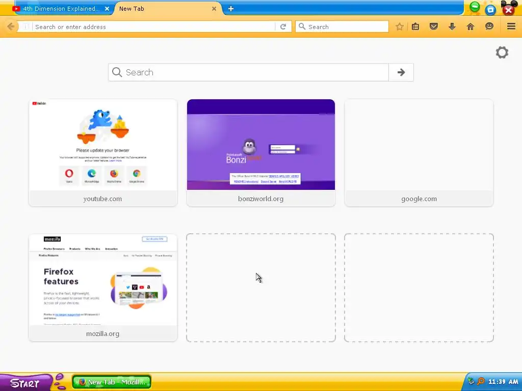Click the Start button on taskbar
This screenshot has width=522, height=391.
tap(25, 383)
